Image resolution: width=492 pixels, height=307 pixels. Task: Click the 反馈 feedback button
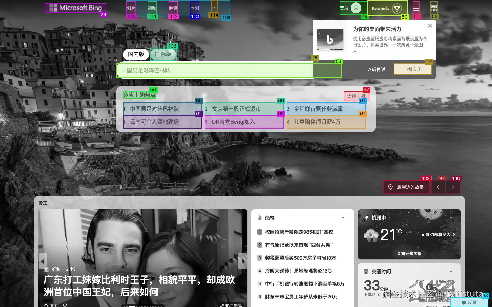click(469, 303)
